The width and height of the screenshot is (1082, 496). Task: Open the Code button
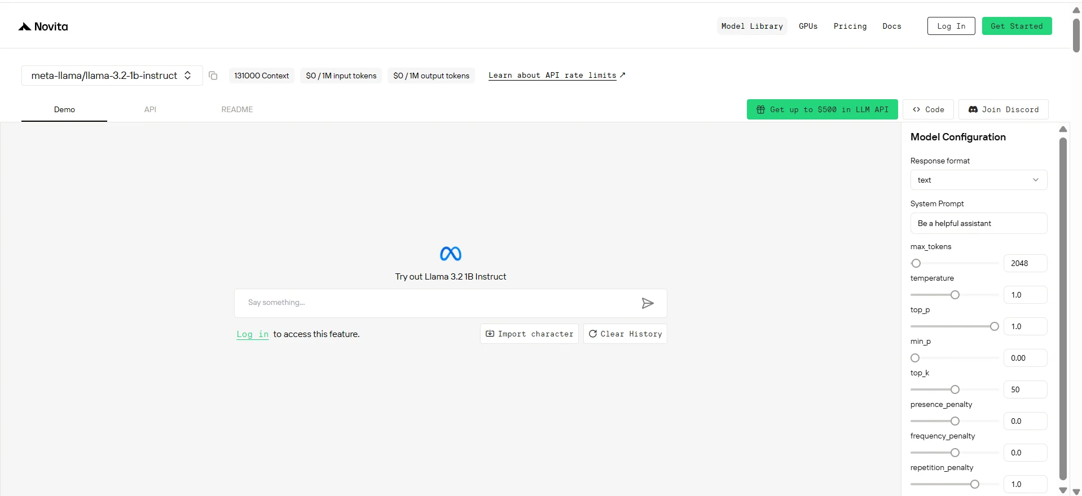click(x=928, y=109)
